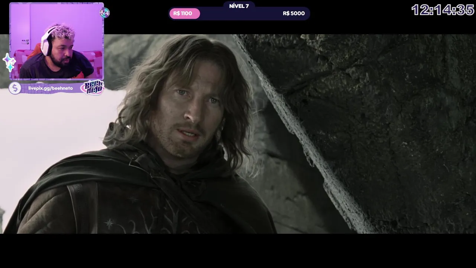Select the streamer webcam thumbnail
Viewport: 476px width, 268px height.
click(57, 41)
